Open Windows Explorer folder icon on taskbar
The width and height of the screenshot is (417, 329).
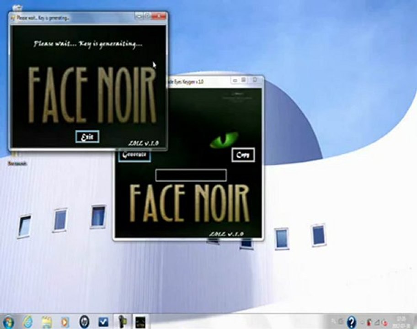tap(47, 322)
